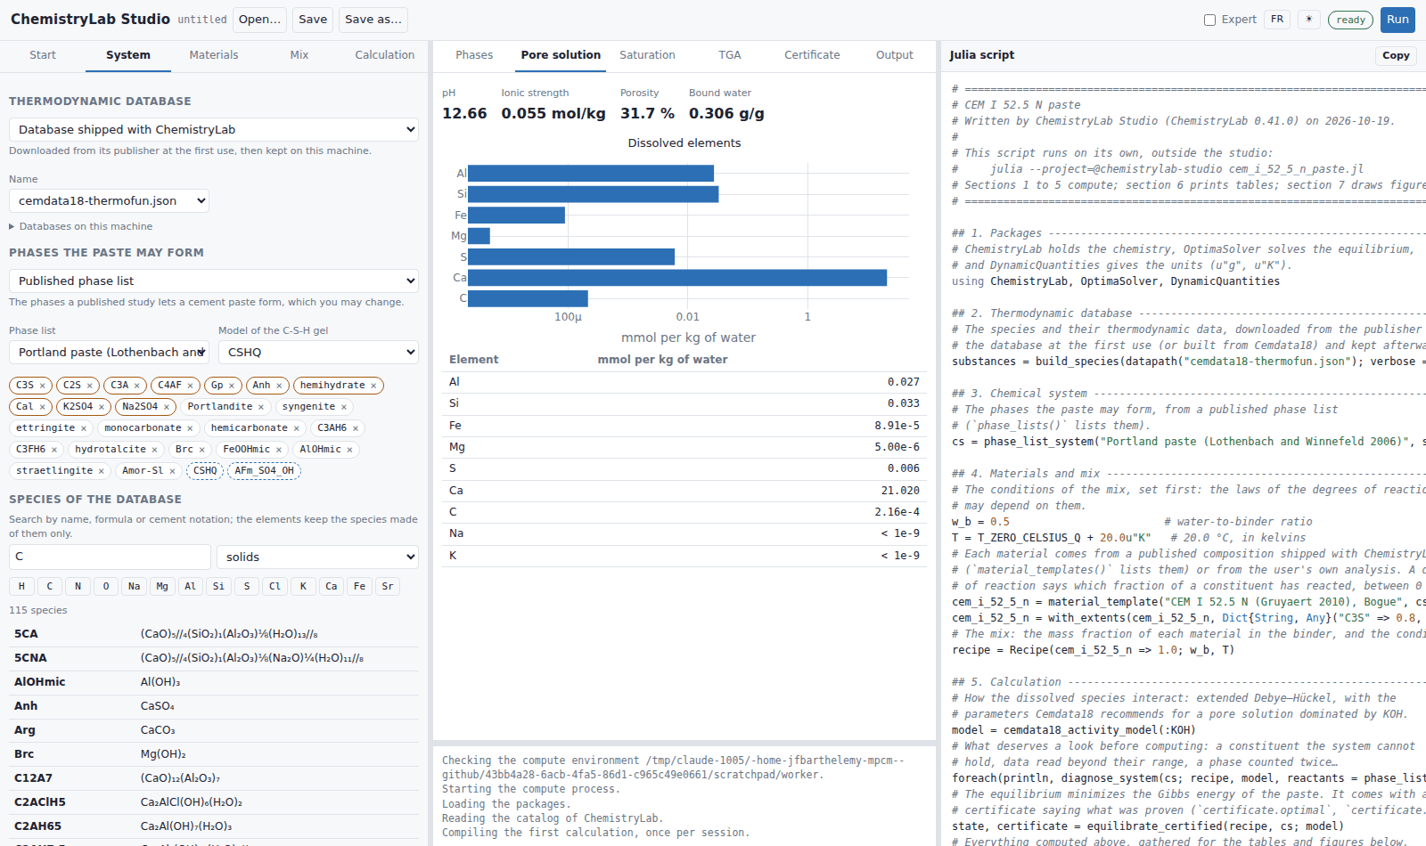Remove the Anh chip using its × icon
This screenshot has height=846, width=1426.
pyautogui.click(x=279, y=386)
